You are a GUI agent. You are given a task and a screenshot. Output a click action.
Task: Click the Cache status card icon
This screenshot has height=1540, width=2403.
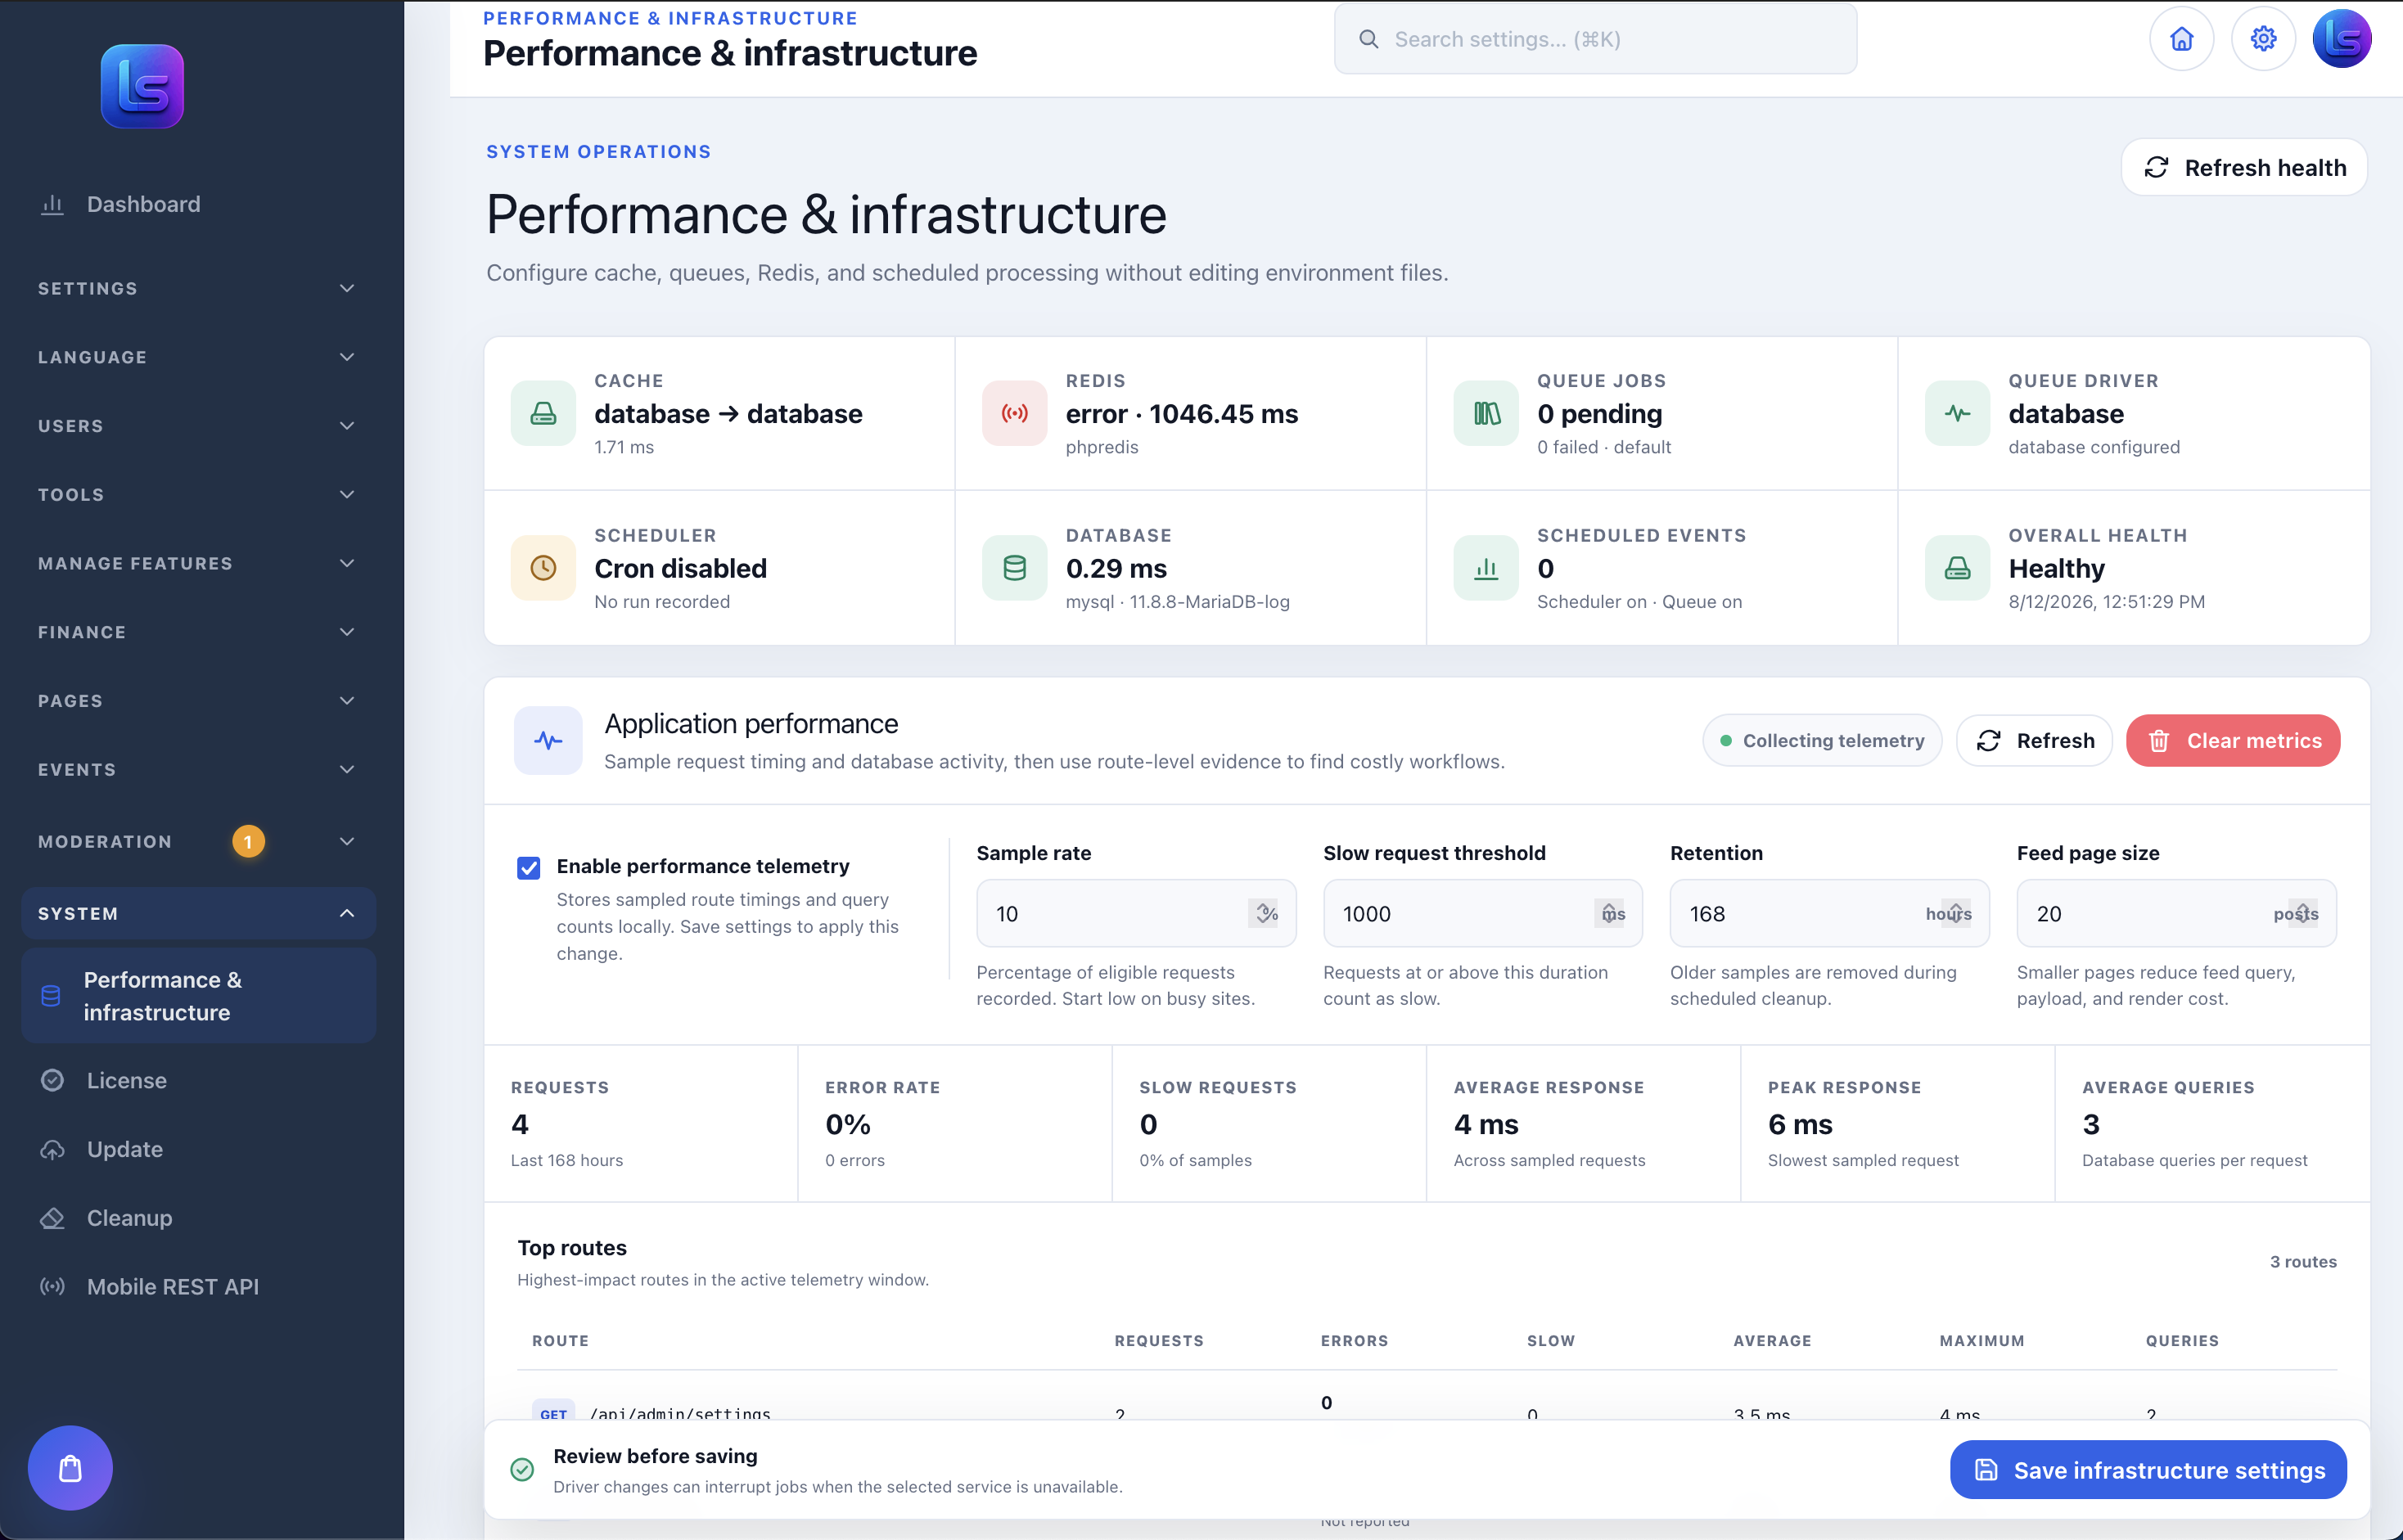pyautogui.click(x=543, y=413)
